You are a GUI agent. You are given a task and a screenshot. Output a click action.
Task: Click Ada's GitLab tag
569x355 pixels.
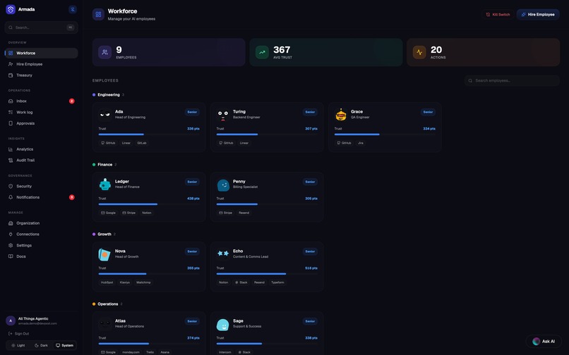point(141,143)
